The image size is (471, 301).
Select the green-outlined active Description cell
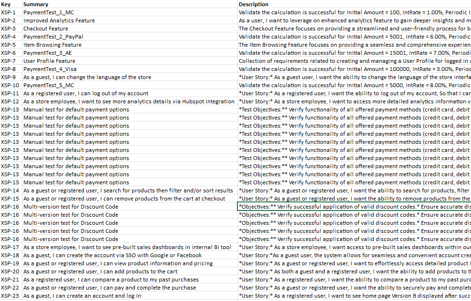pyautogui.click(x=354, y=207)
